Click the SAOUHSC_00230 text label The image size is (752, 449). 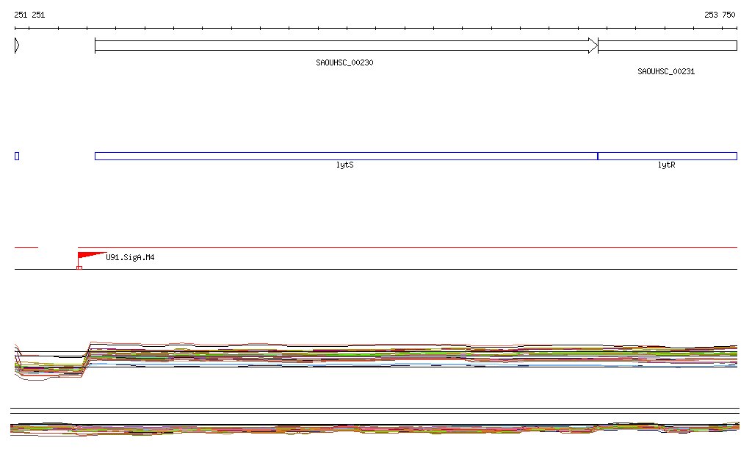coord(344,62)
